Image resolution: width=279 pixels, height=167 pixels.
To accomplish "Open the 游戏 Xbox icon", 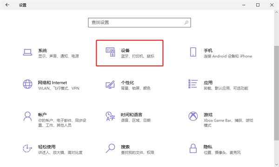I will pyautogui.click(x=193, y=116).
